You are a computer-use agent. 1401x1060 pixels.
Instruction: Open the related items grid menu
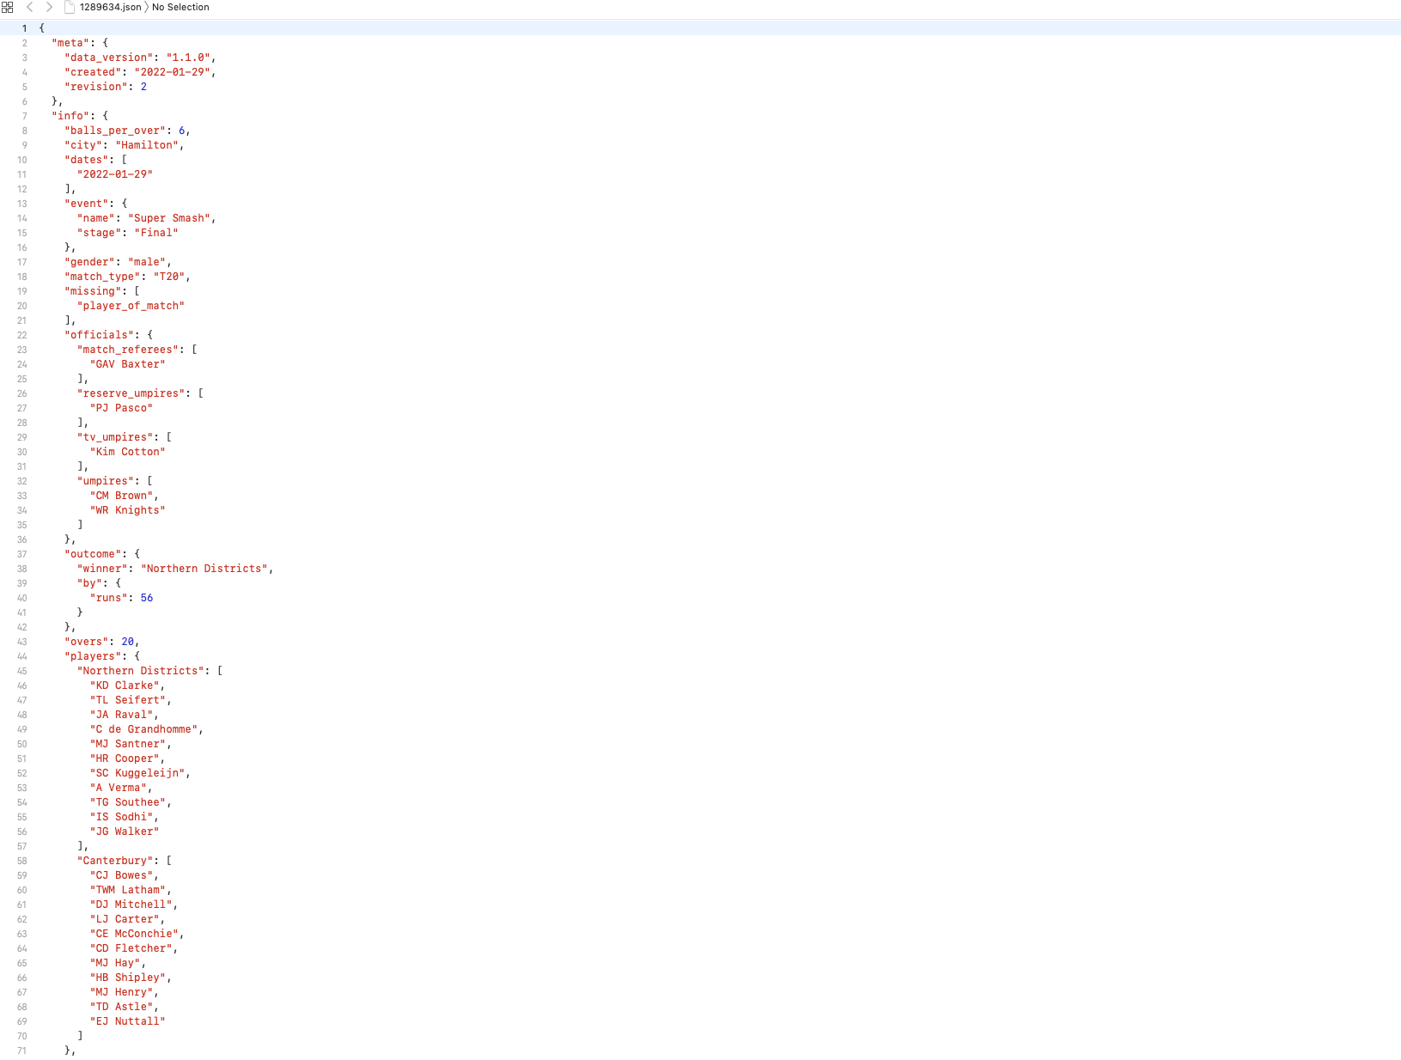point(8,7)
